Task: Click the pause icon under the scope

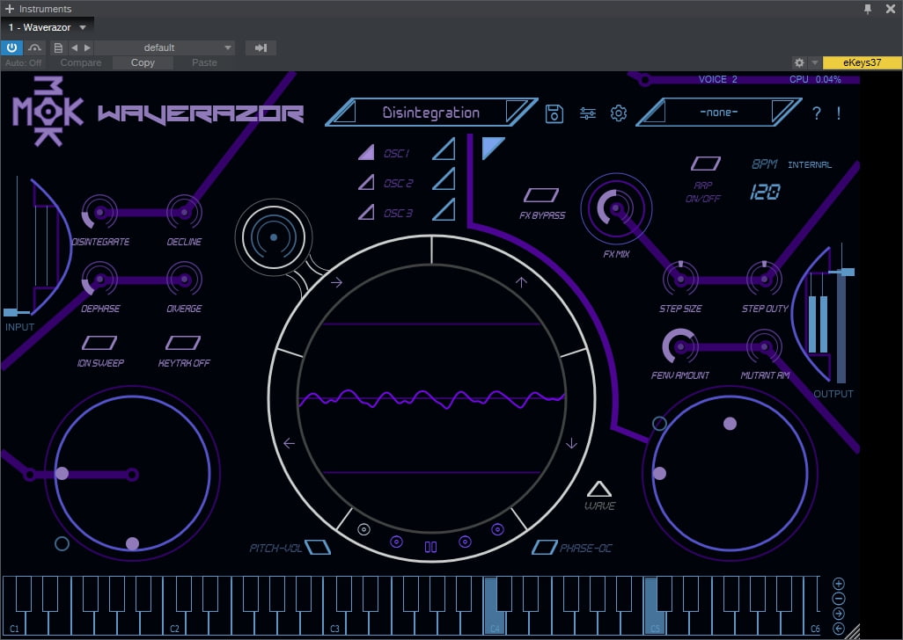Action: click(430, 547)
